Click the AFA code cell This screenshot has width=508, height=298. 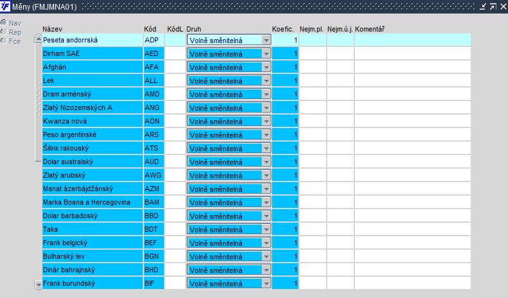coord(154,67)
